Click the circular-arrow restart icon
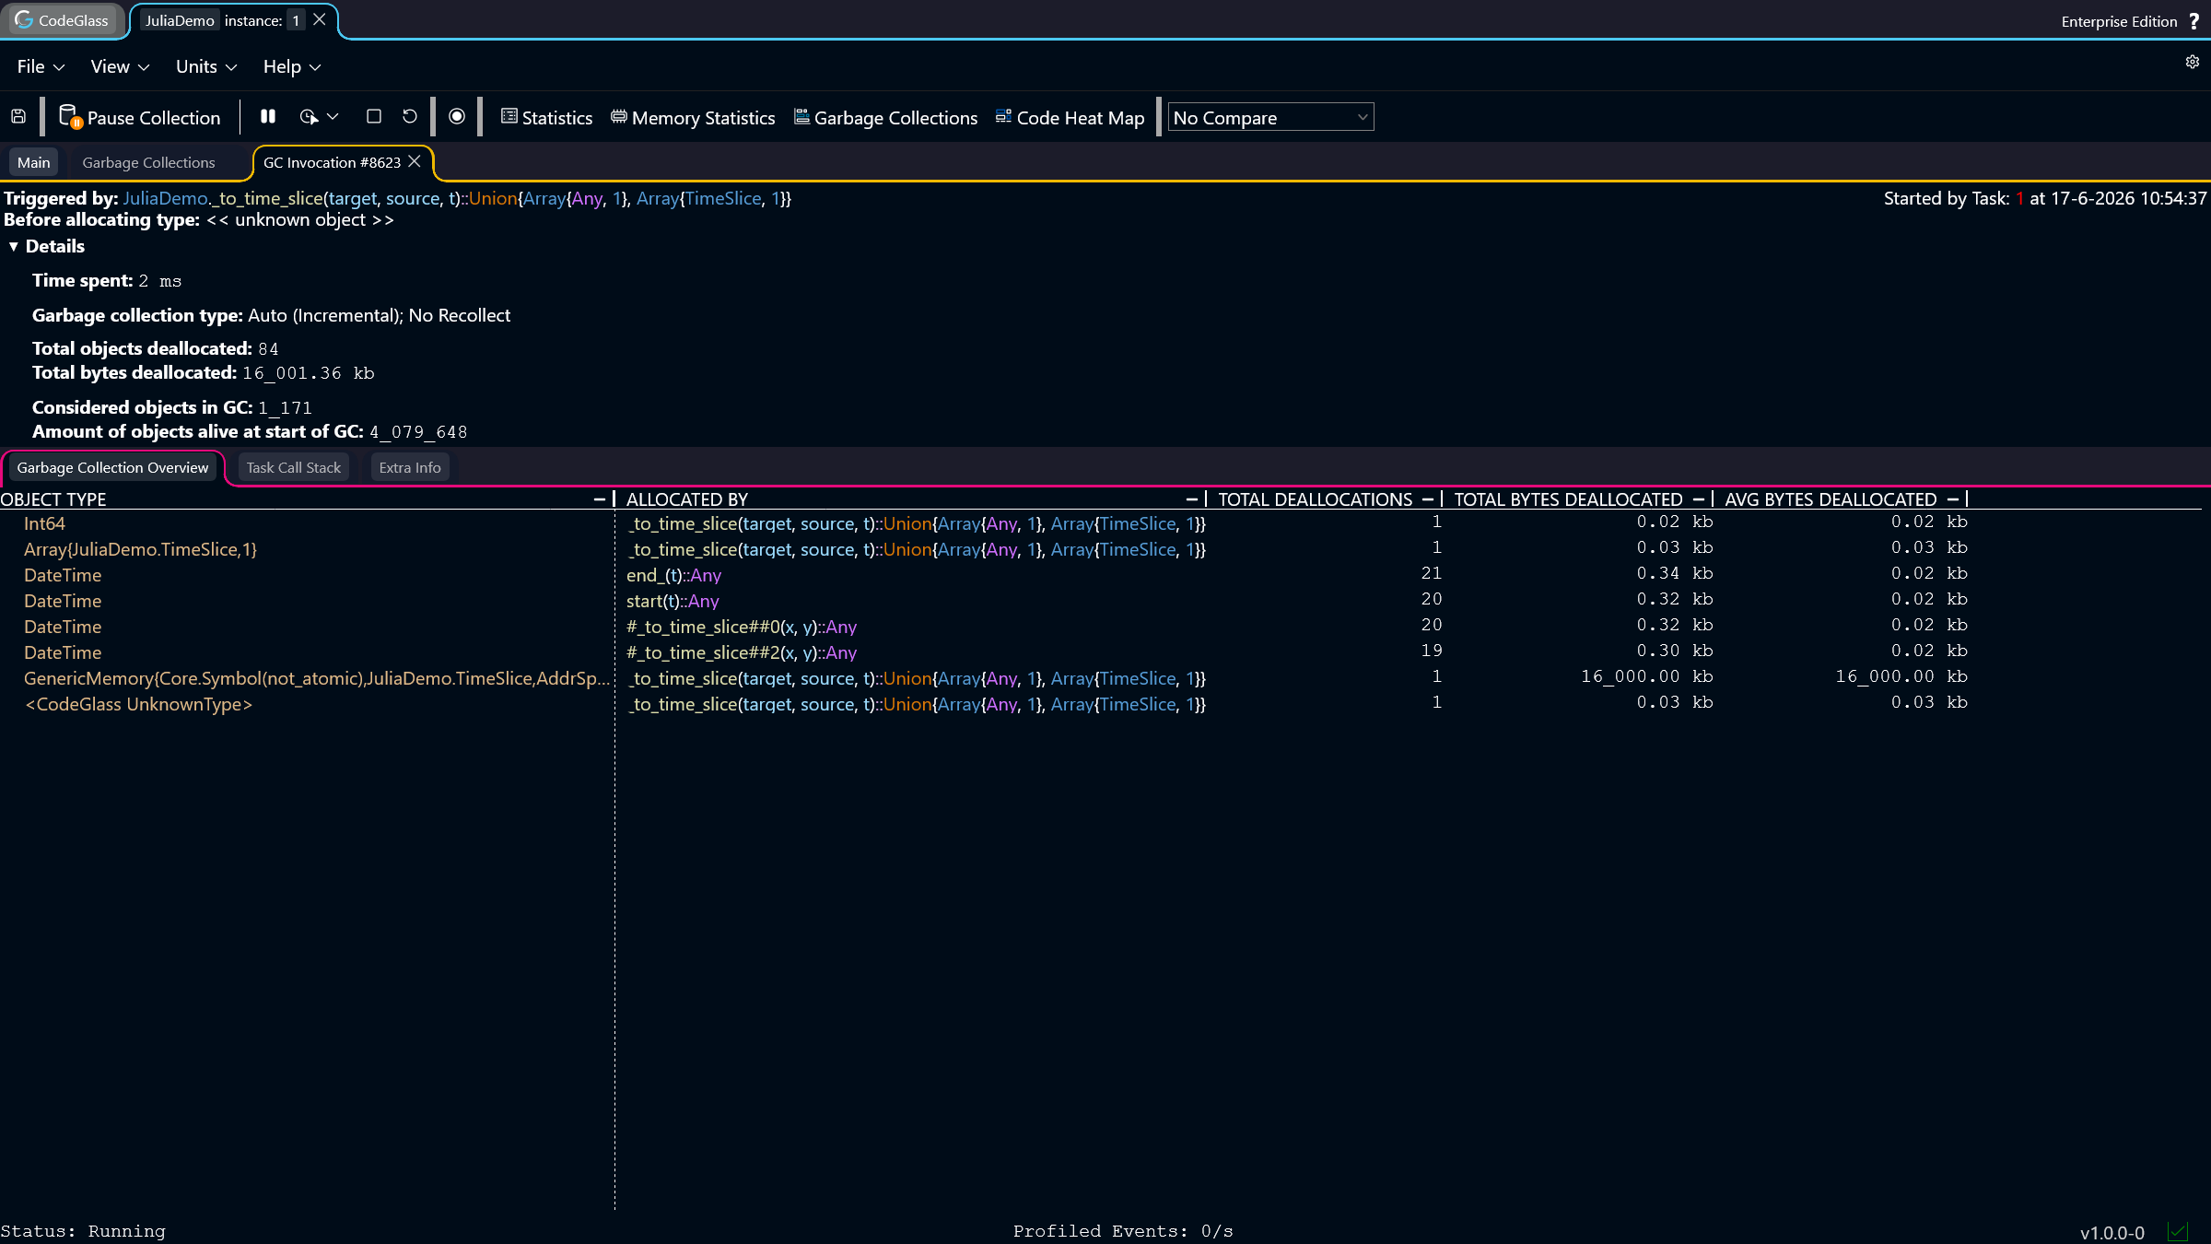Image resolution: width=2211 pixels, height=1244 pixels. [x=410, y=117]
